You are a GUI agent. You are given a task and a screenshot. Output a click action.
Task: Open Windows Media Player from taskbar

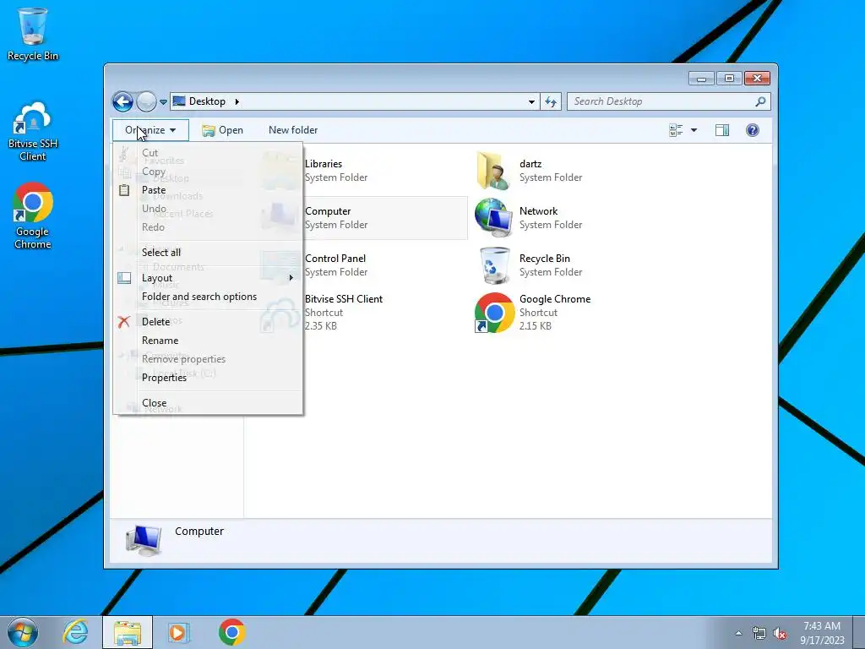[x=178, y=632]
